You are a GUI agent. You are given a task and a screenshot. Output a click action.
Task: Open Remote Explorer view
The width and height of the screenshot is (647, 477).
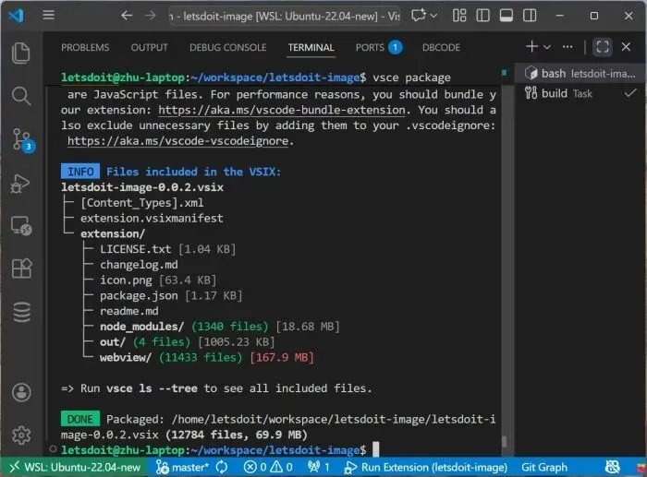21,226
